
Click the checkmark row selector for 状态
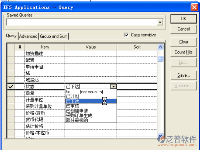click(11, 87)
